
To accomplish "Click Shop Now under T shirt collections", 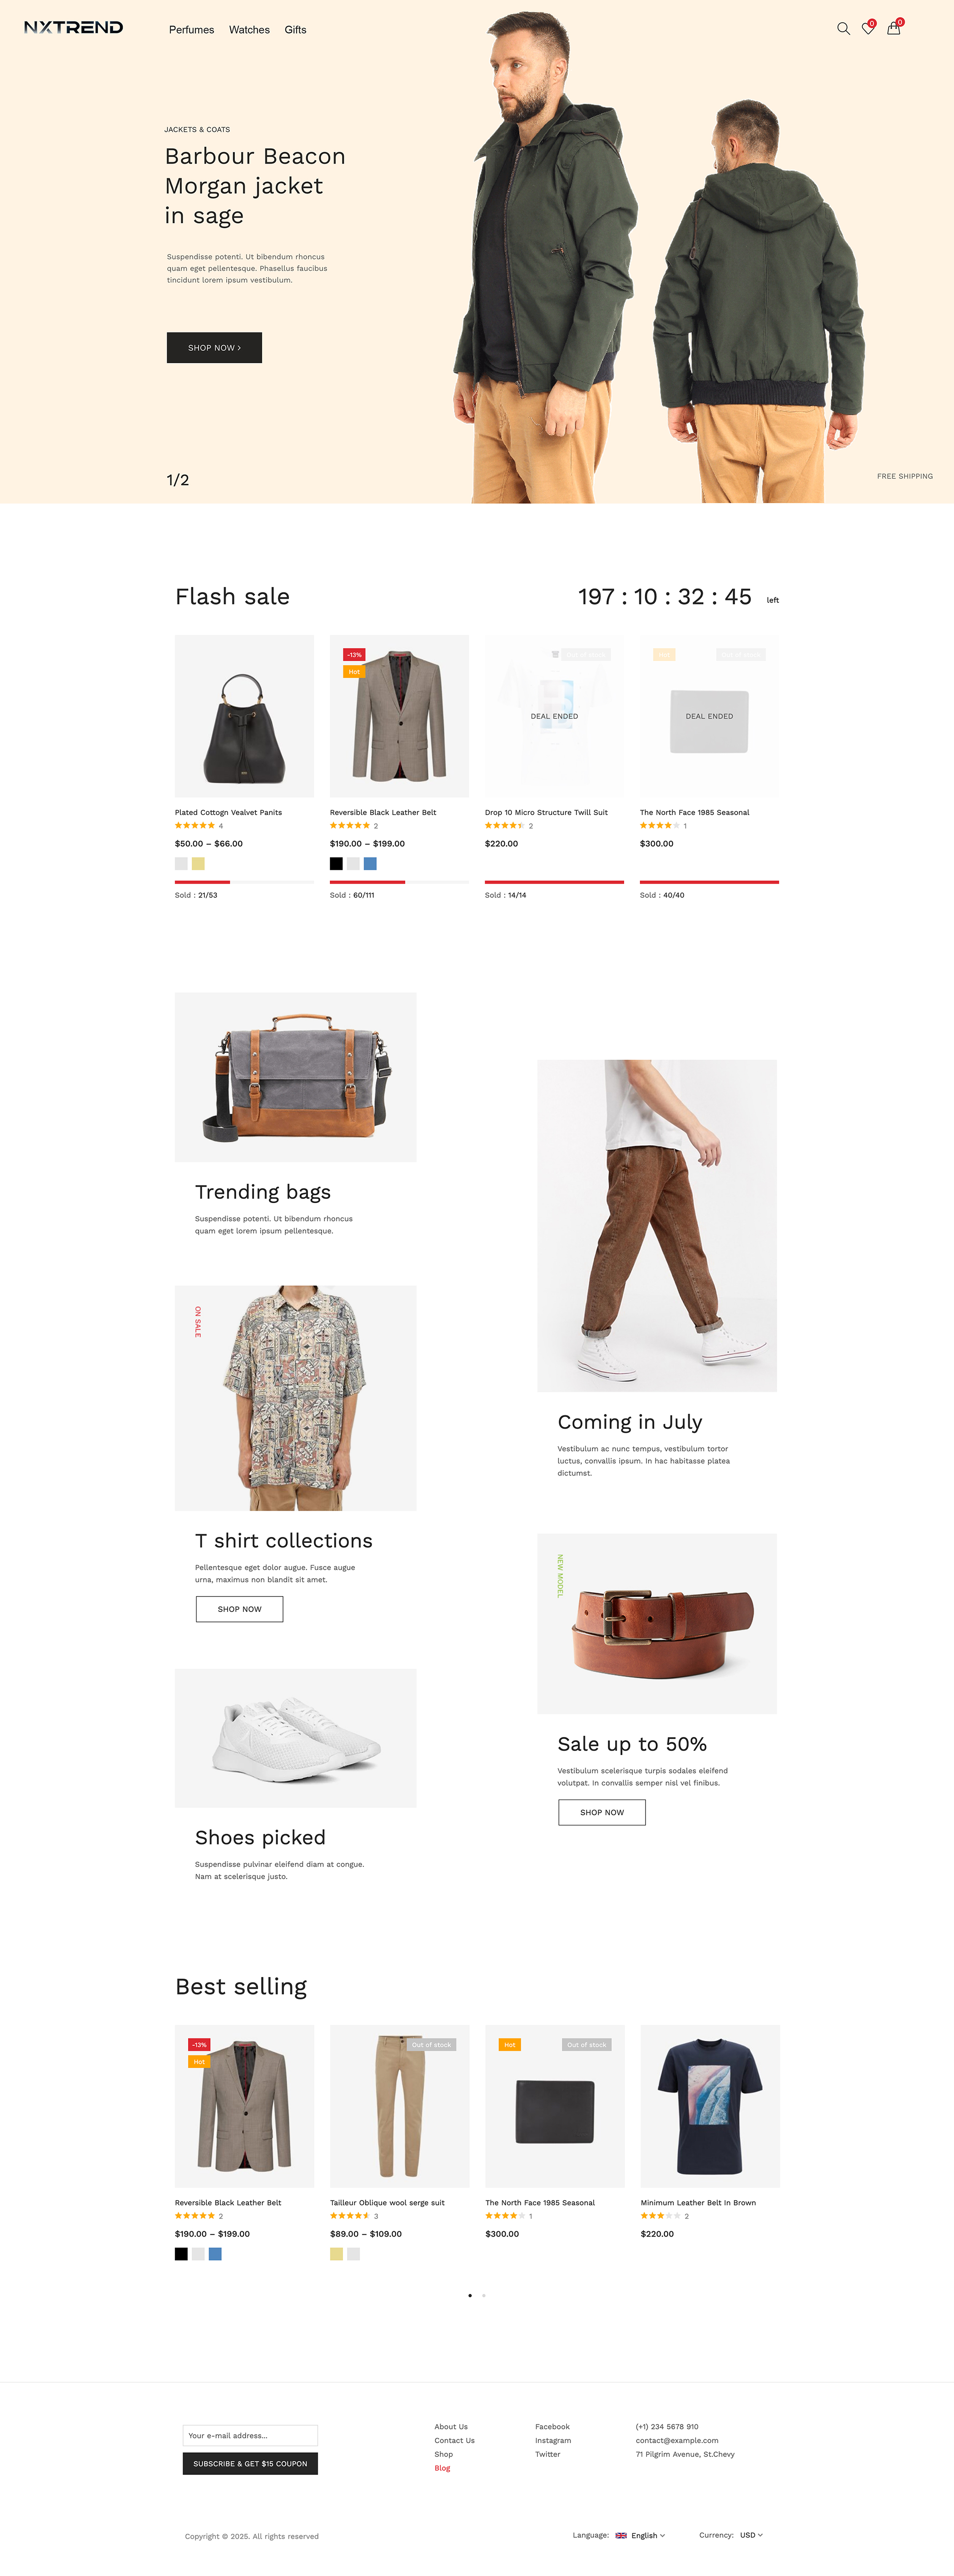I will tap(239, 1609).
